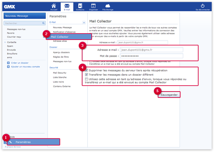Click À propos de nous link

pyautogui.click(x=13, y=147)
